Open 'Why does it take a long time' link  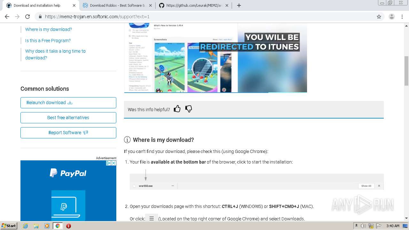click(55, 54)
